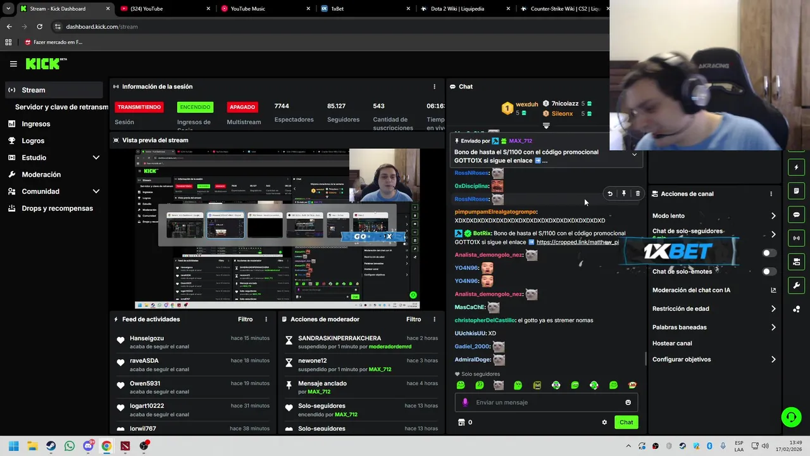Reload the browser page

click(x=39, y=27)
